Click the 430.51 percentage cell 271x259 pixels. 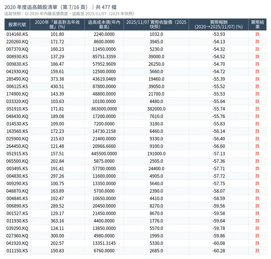(57, 86)
